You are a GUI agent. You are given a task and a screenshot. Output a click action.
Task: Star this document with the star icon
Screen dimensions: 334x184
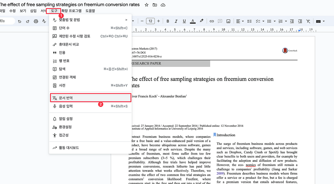[x=146, y=5]
